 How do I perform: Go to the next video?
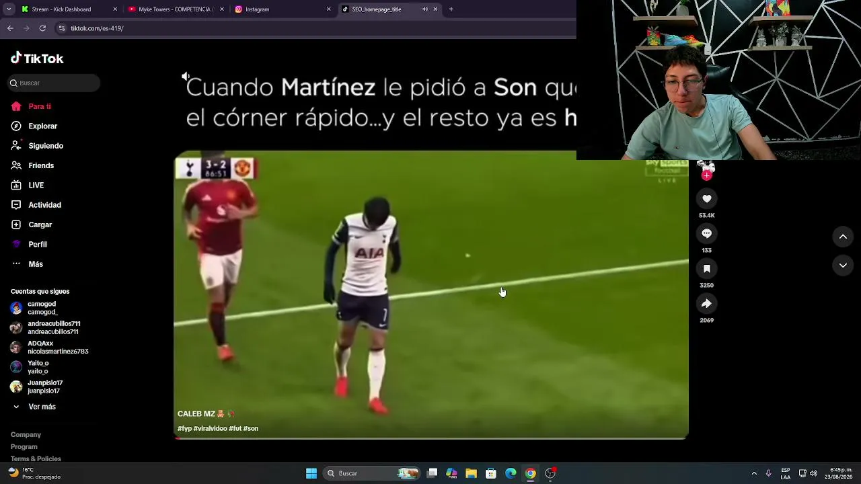843,266
